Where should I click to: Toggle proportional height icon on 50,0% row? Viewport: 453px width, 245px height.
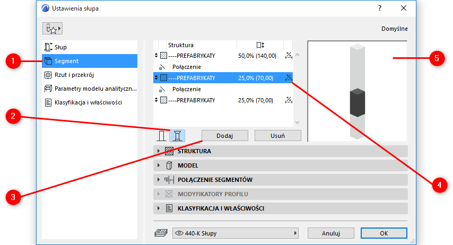(289, 56)
